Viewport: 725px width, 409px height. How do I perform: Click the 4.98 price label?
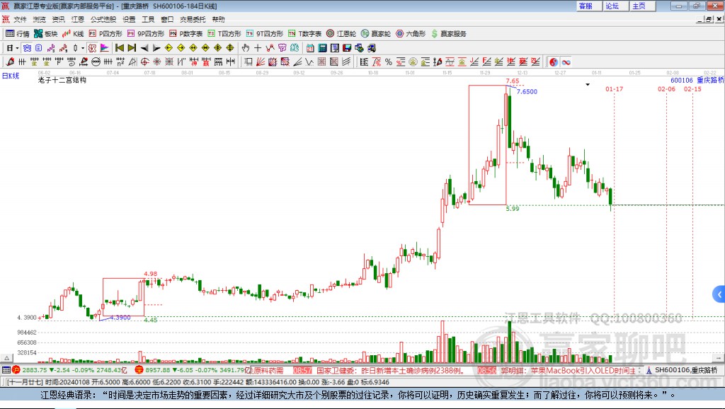pyautogui.click(x=150, y=274)
